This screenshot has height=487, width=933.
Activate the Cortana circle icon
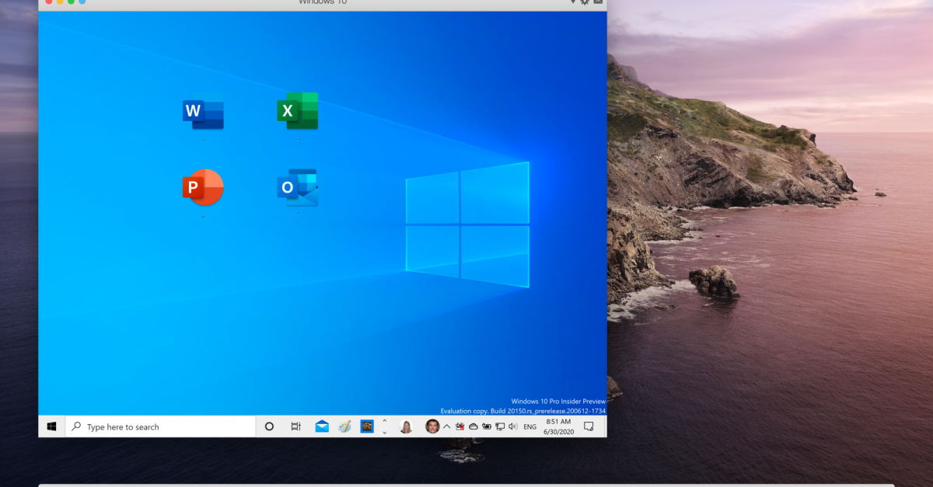click(x=269, y=426)
